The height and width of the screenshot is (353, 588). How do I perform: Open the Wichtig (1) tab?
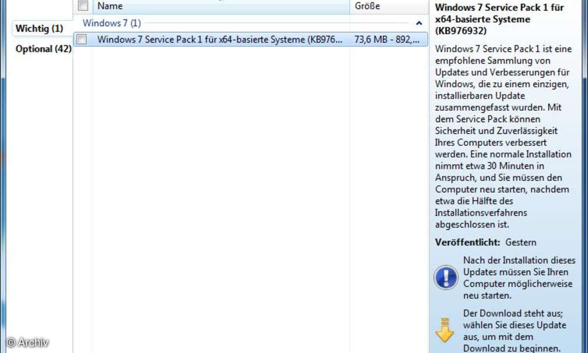point(39,28)
